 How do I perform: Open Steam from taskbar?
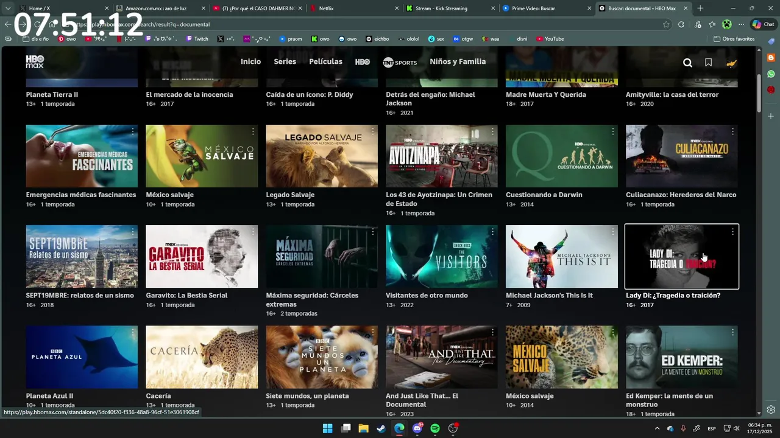click(x=381, y=428)
